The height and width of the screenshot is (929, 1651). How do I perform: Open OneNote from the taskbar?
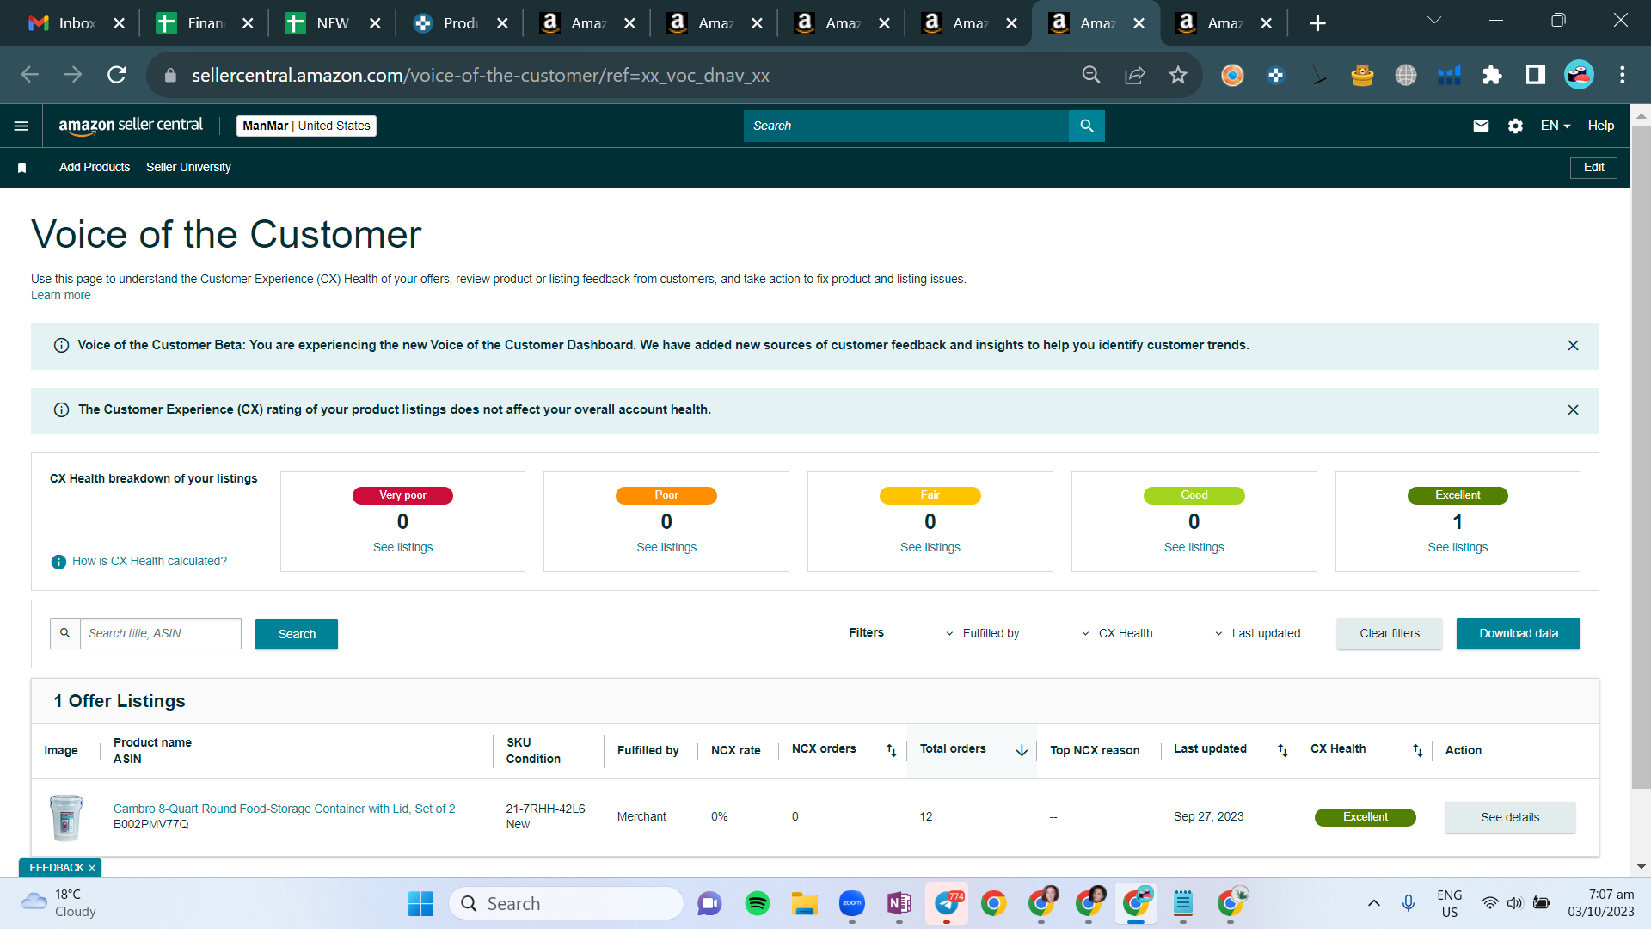tap(899, 903)
